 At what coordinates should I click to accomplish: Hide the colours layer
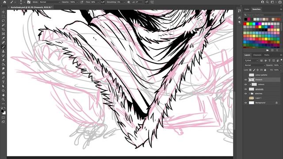[246, 84]
